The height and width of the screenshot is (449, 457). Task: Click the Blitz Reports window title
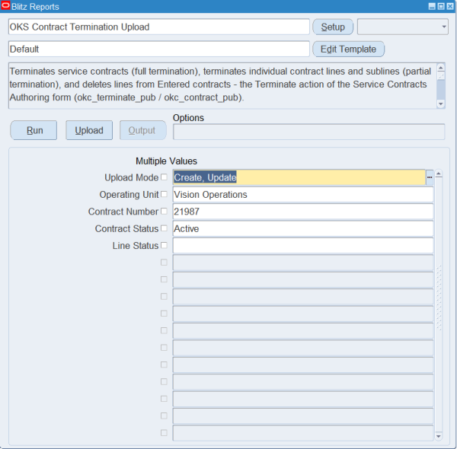(x=35, y=7)
